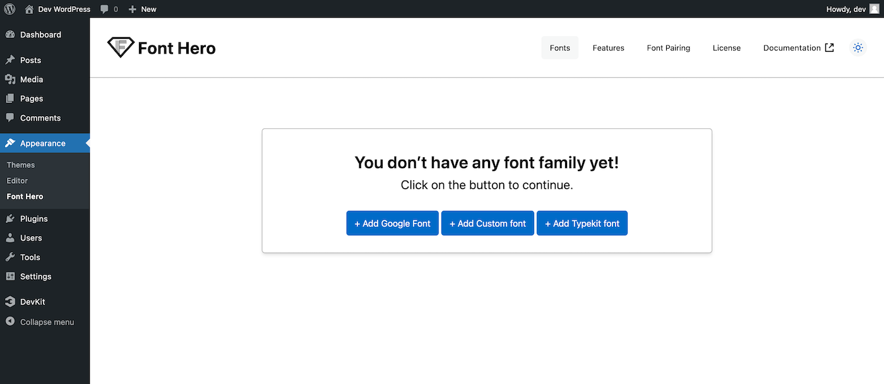
Task: Switch to the Fonts tab
Action: click(x=559, y=48)
